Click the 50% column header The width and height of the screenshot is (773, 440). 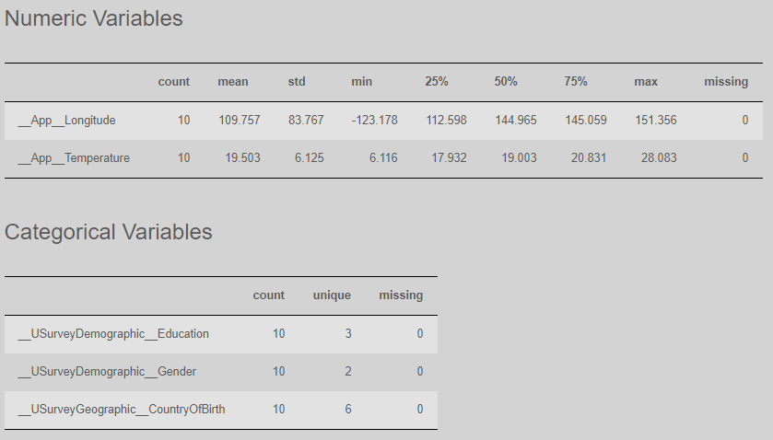pos(506,82)
